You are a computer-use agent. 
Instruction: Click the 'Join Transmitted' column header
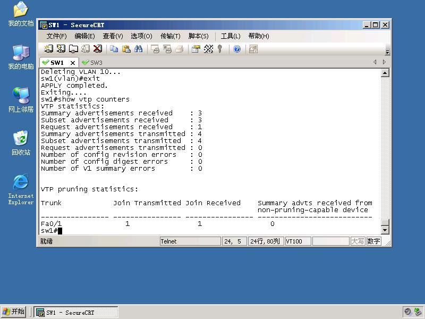(x=147, y=203)
